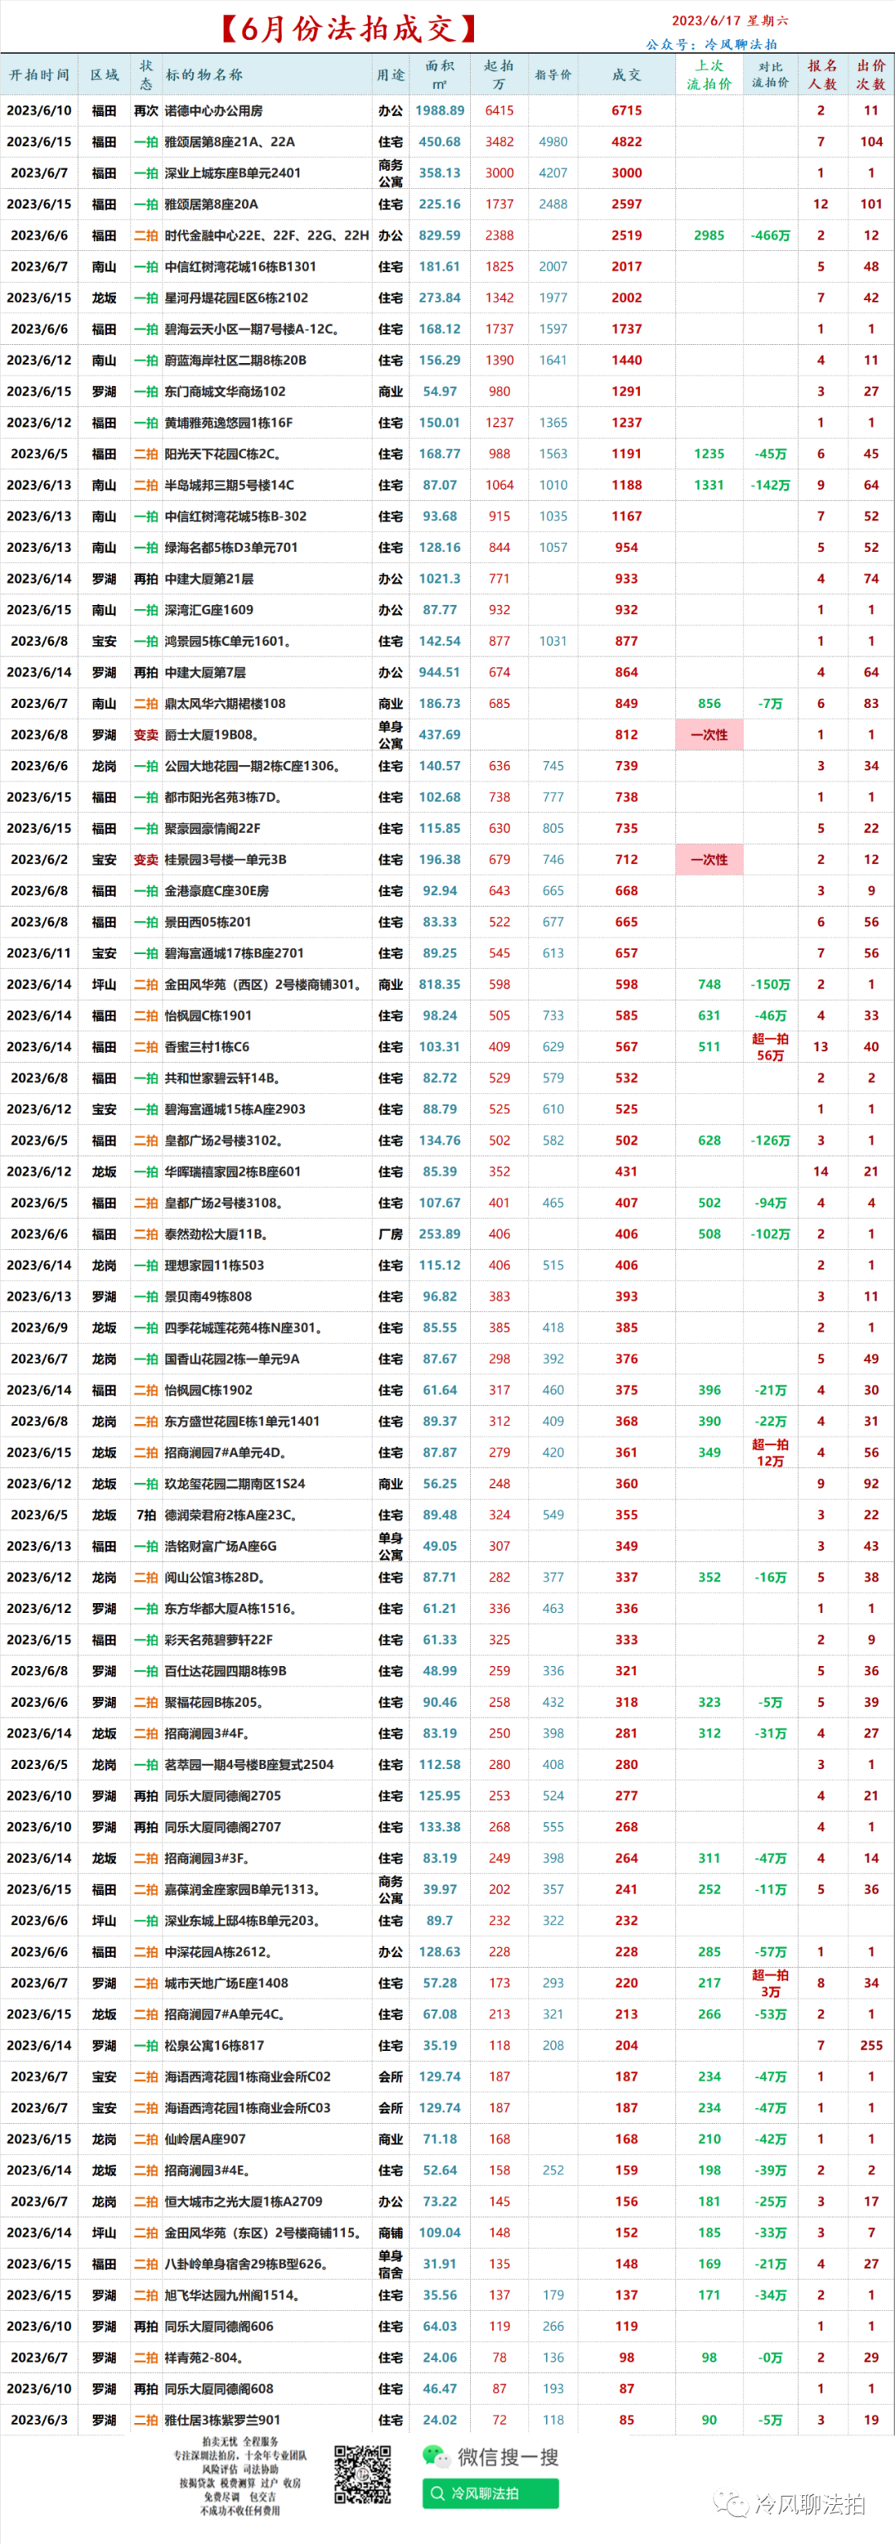Image resolution: width=895 pixels, height=2544 pixels.
Task: Select 茗萃园一期4号楼B座复式2504 entry
Action: (249, 1764)
